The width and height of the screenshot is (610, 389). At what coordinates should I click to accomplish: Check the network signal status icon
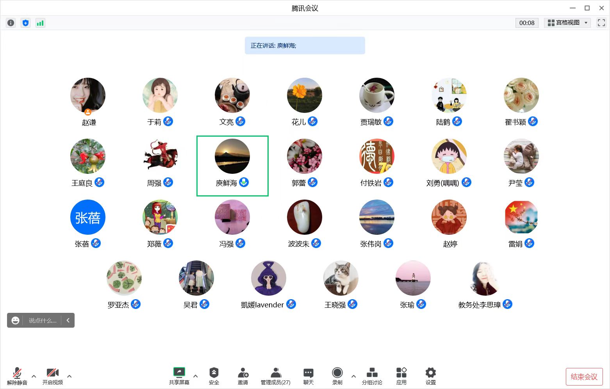[x=40, y=23]
